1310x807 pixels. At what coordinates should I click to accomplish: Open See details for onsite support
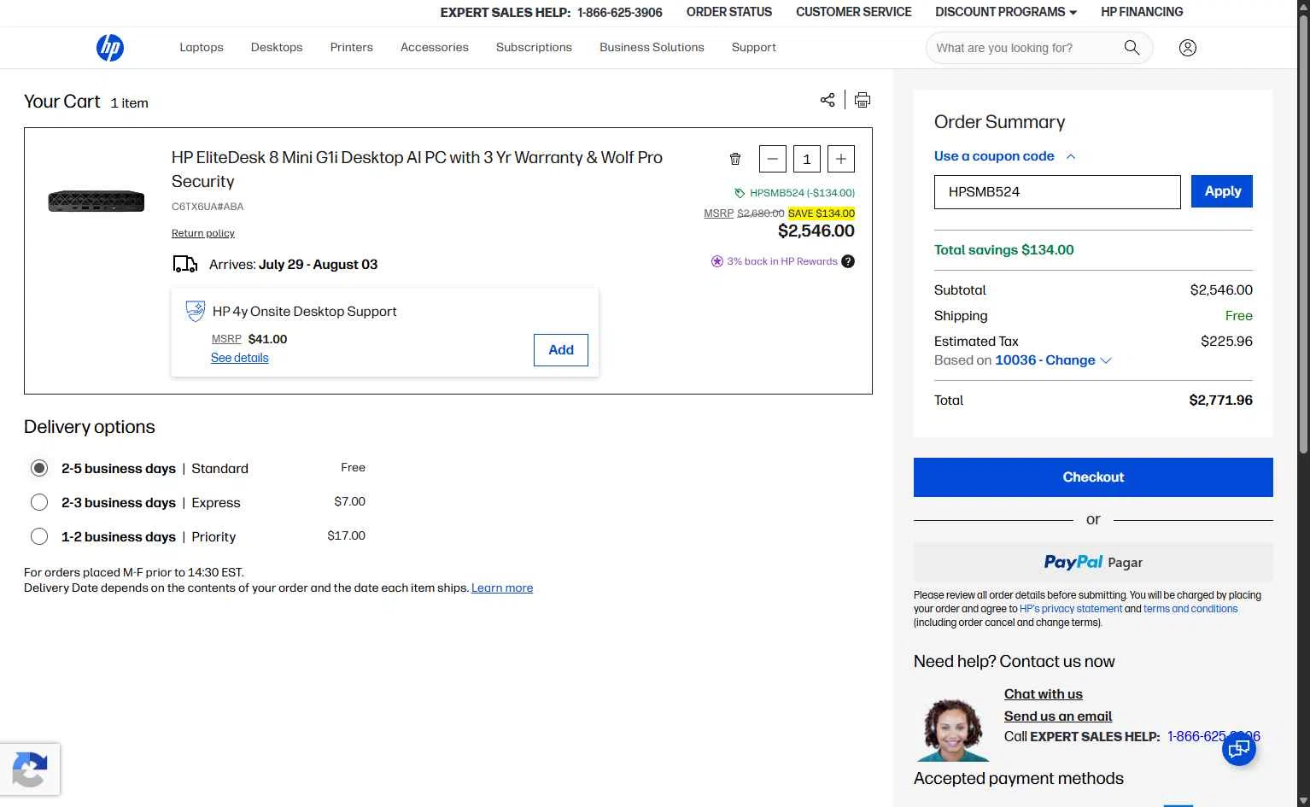pyautogui.click(x=240, y=358)
